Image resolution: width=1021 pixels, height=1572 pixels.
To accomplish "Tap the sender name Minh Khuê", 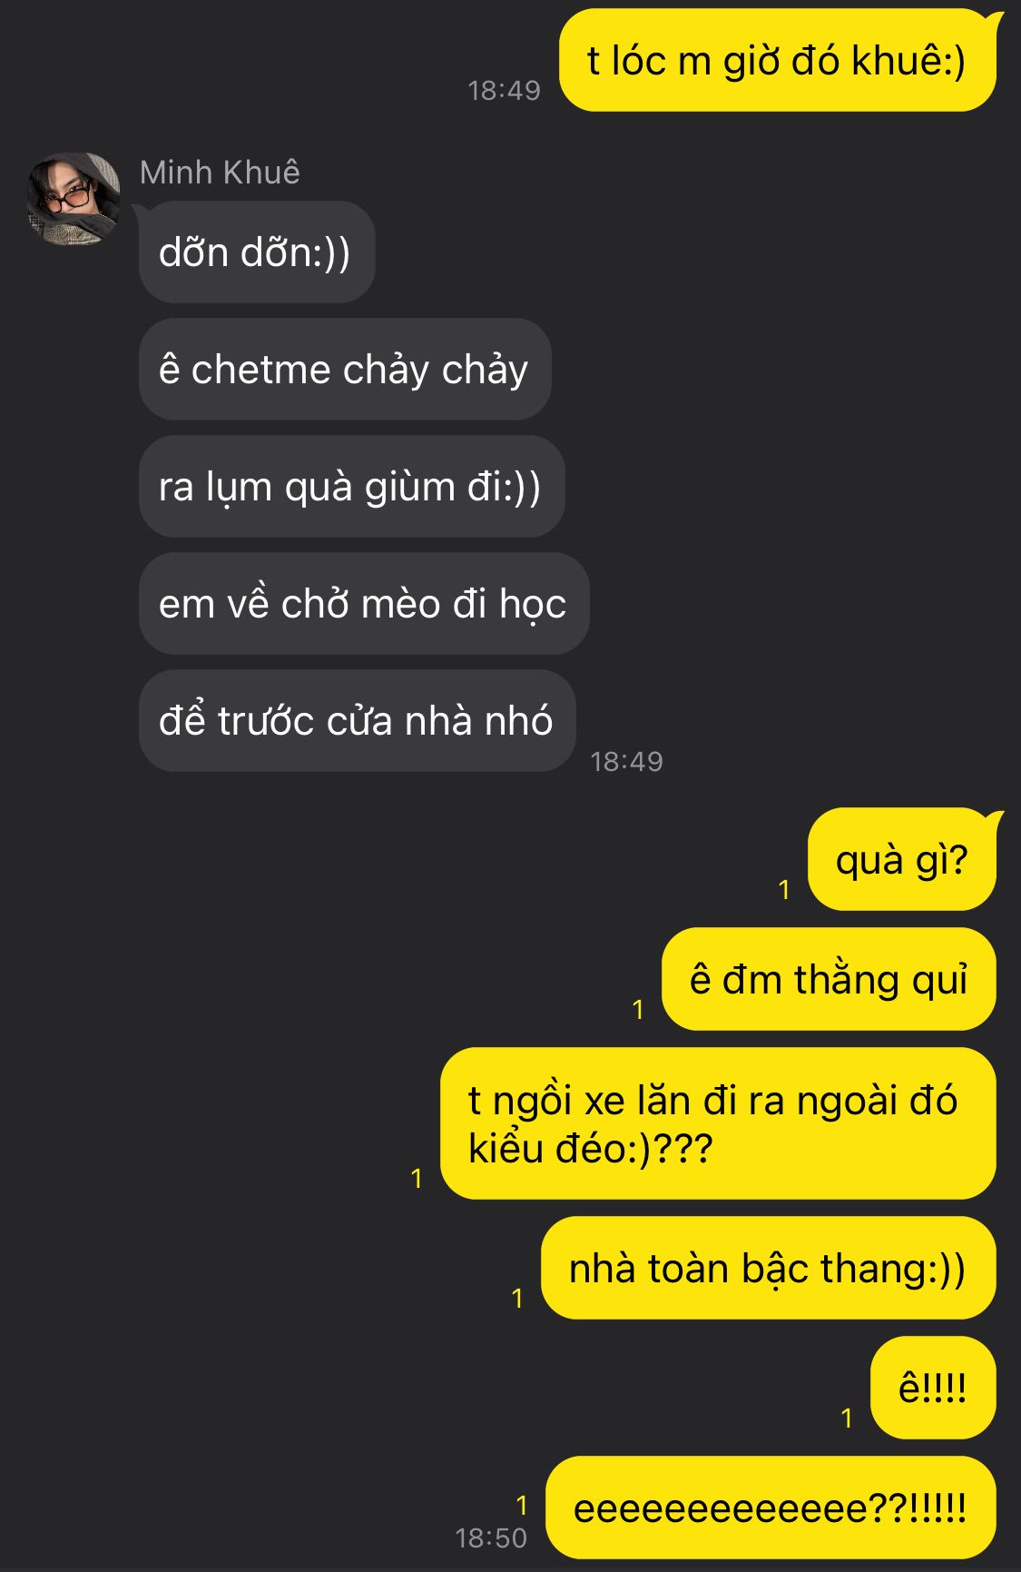I will tap(220, 173).
